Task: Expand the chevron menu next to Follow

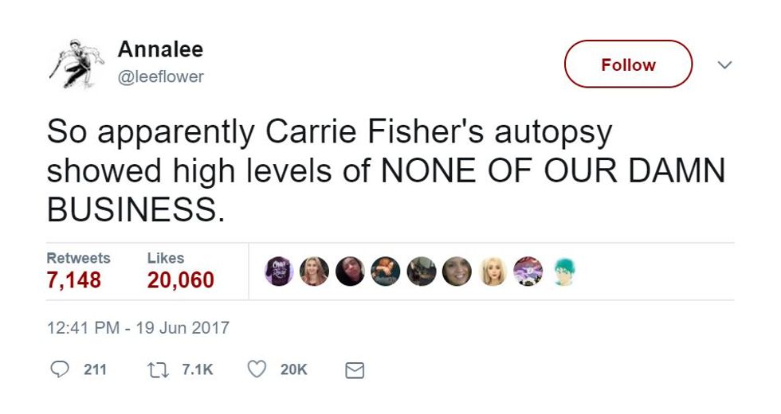Action: click(724, 64)
